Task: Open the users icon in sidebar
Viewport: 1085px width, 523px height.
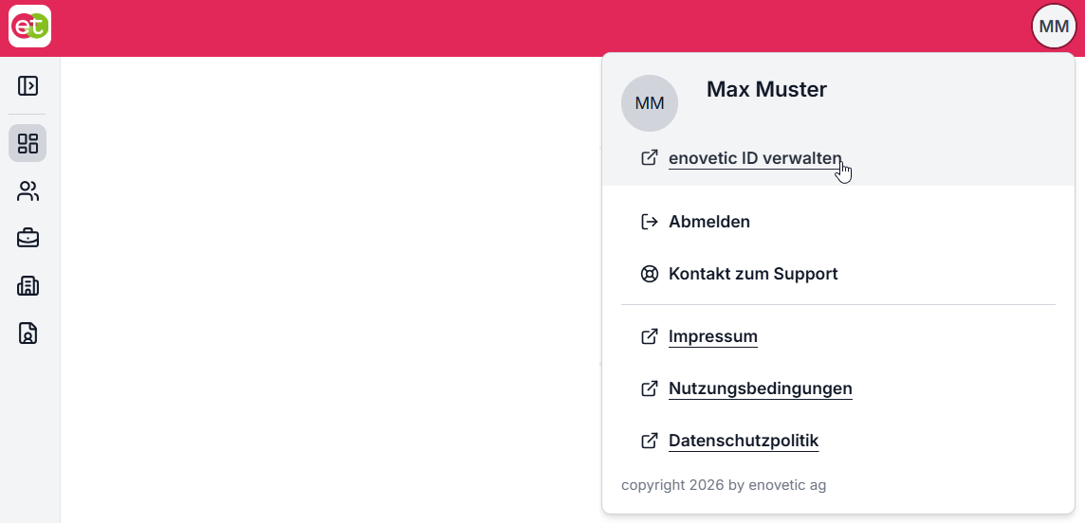Action: (28, 191)
